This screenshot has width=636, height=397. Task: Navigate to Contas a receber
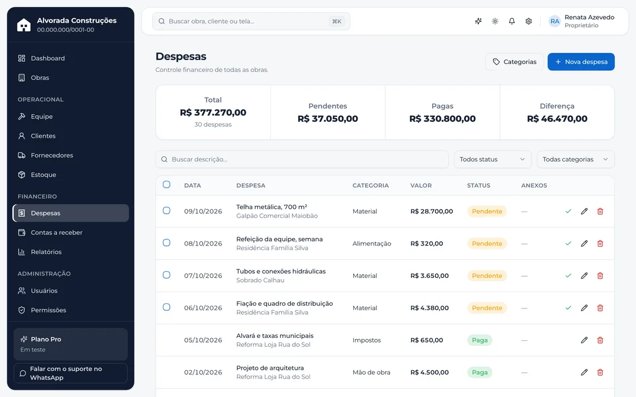tap(70, 233)
